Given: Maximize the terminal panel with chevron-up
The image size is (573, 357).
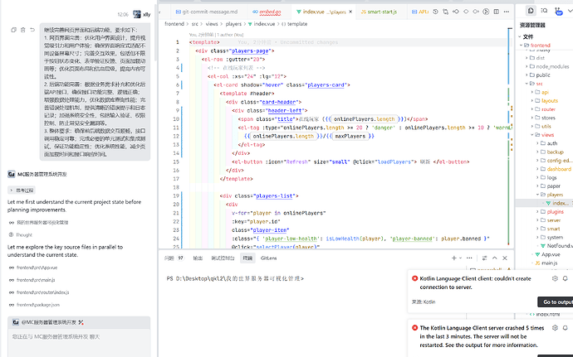Looking at the screenshot, I should point(494,258).
